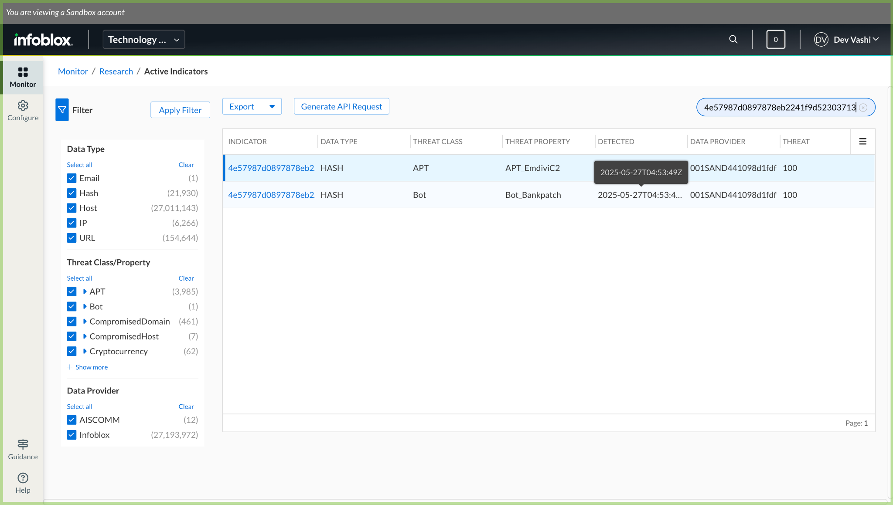Image resolution: width=893 pixels, height=505 pixels.
Task: Uncheck the APT threat class
Action: [x=72, y=291]
